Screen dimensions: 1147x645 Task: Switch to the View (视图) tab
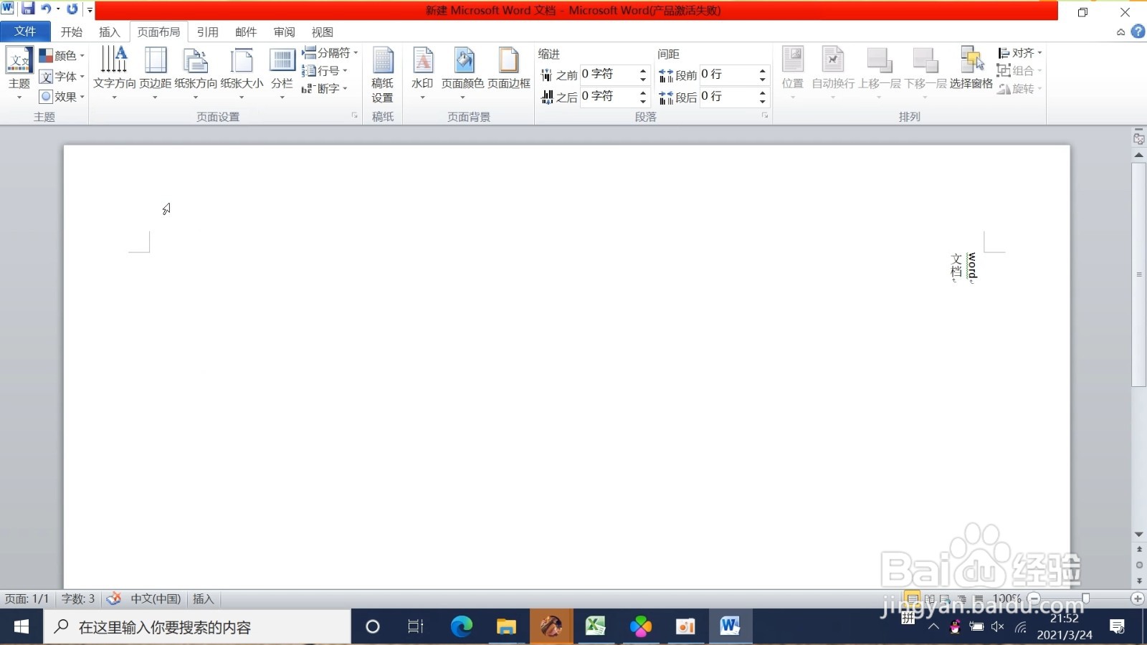click(322, 32)
